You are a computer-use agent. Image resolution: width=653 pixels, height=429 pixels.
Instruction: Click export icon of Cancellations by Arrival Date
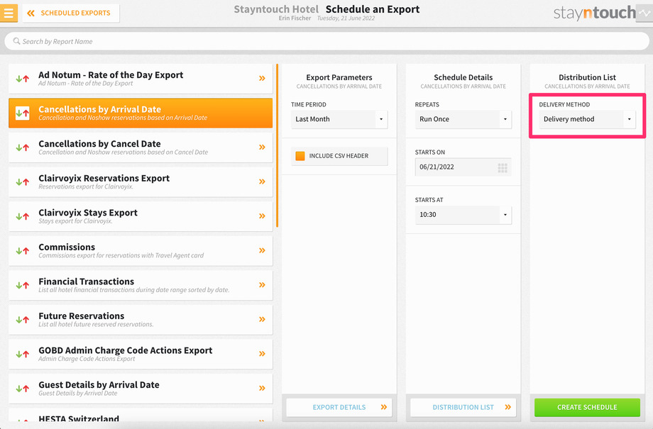tap(23, 113)
